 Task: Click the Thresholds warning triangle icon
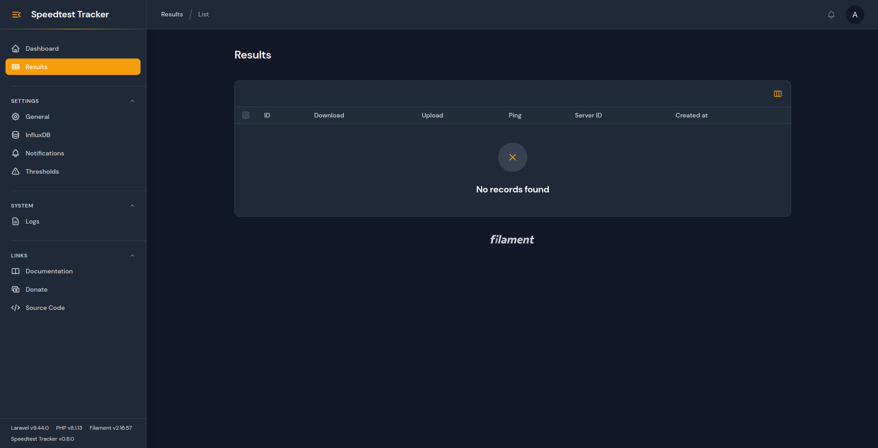pyautogui.click(x=16, y=171)
